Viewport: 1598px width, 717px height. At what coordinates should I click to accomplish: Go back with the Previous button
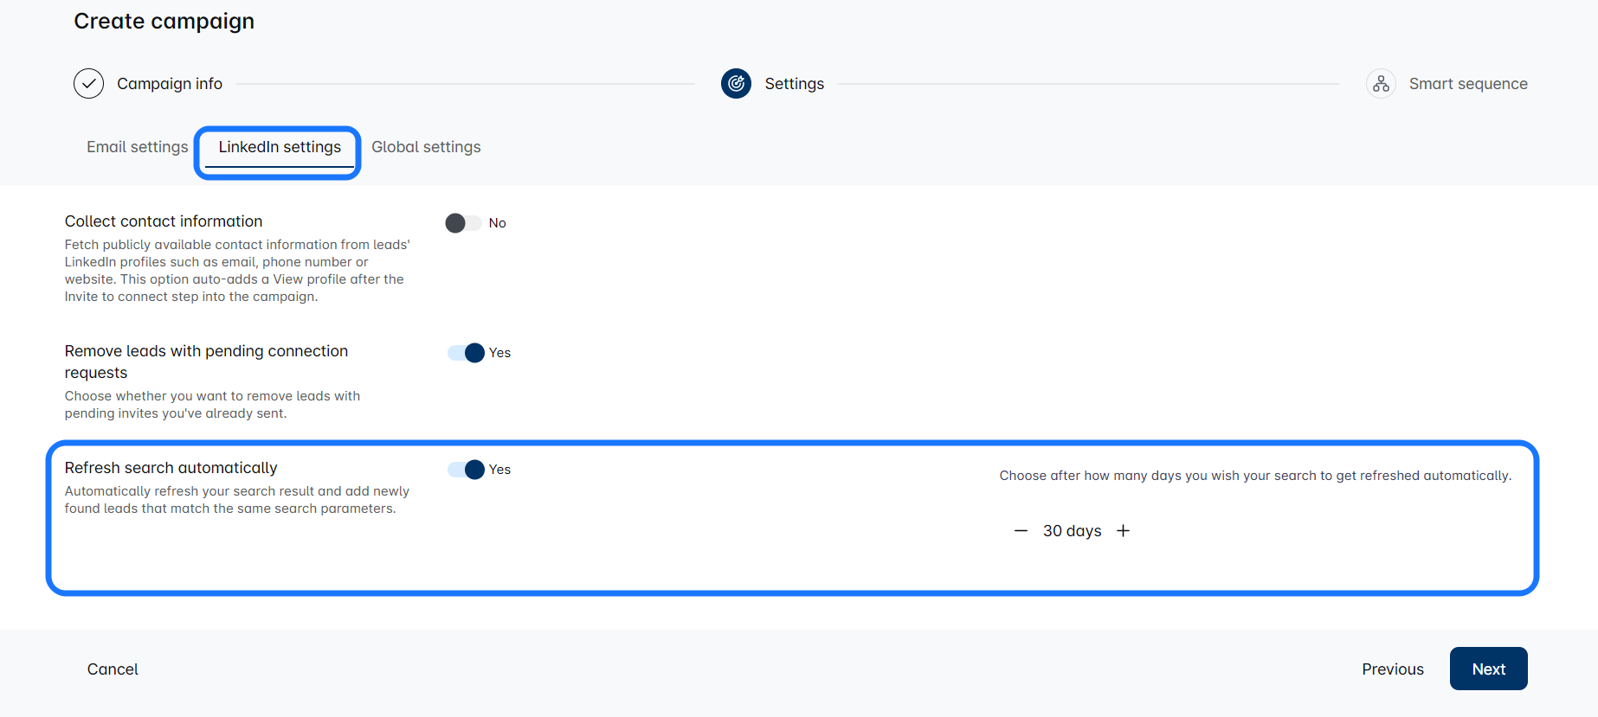1392,669
